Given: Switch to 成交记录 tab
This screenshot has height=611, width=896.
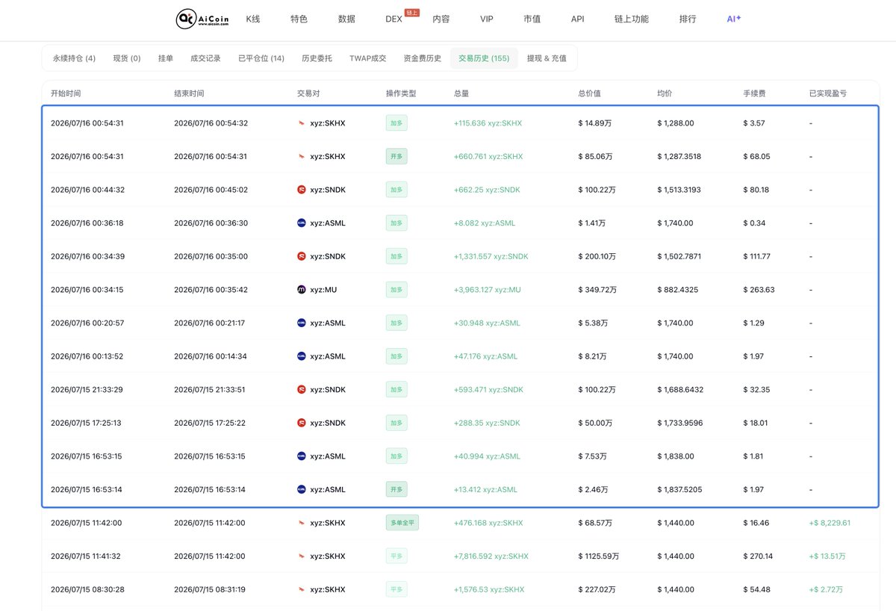Looking at the screenshot, I should [x=205, y=58].
